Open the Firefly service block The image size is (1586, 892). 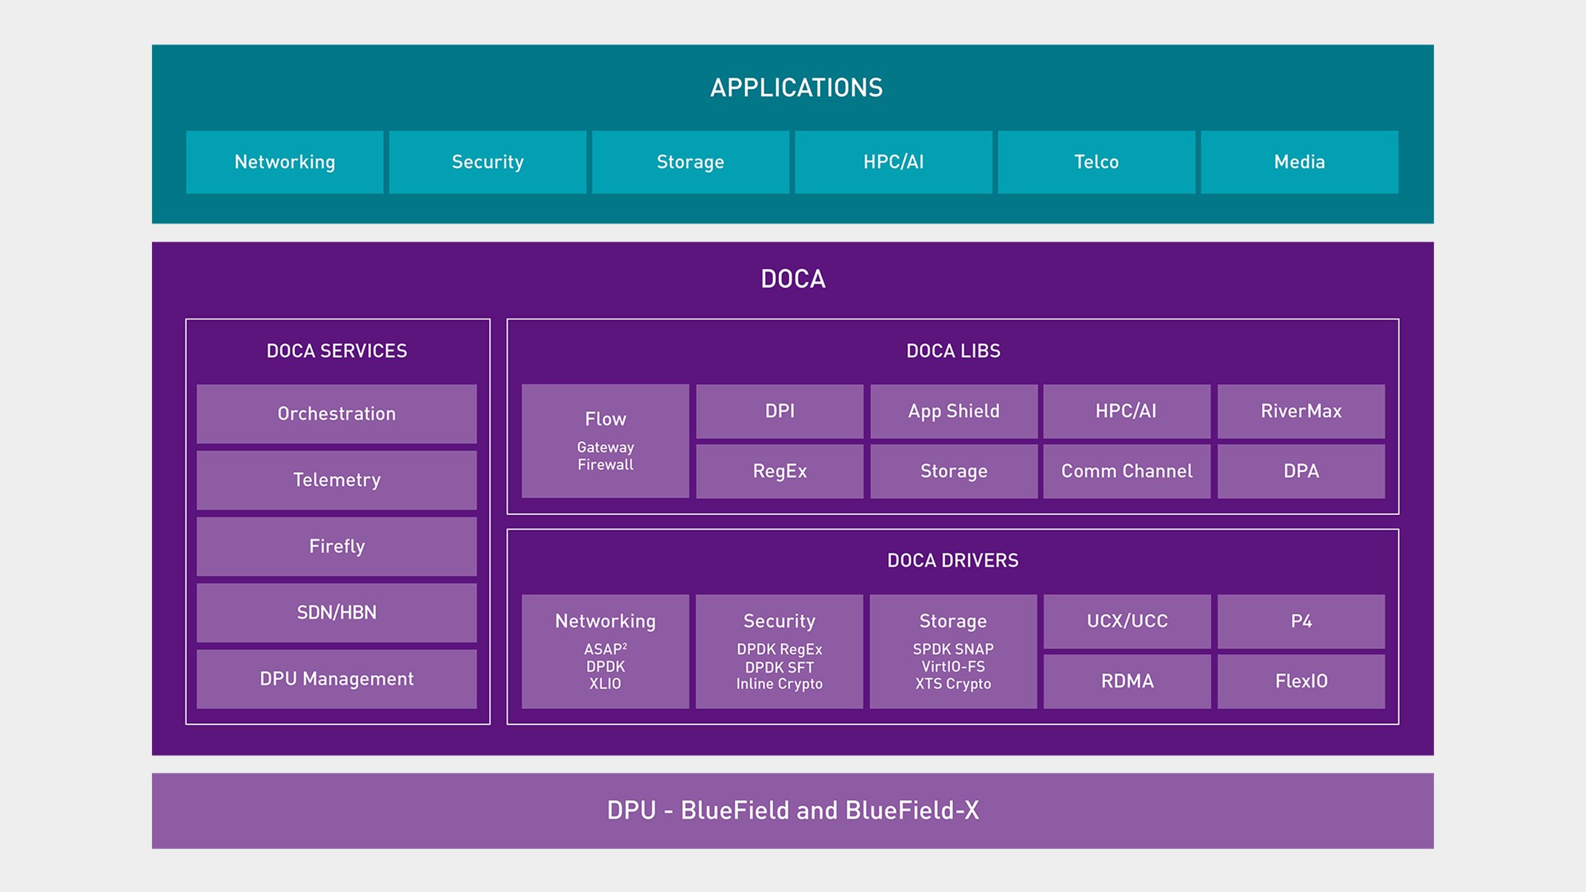pyautogui.click(x=336, y=546)
